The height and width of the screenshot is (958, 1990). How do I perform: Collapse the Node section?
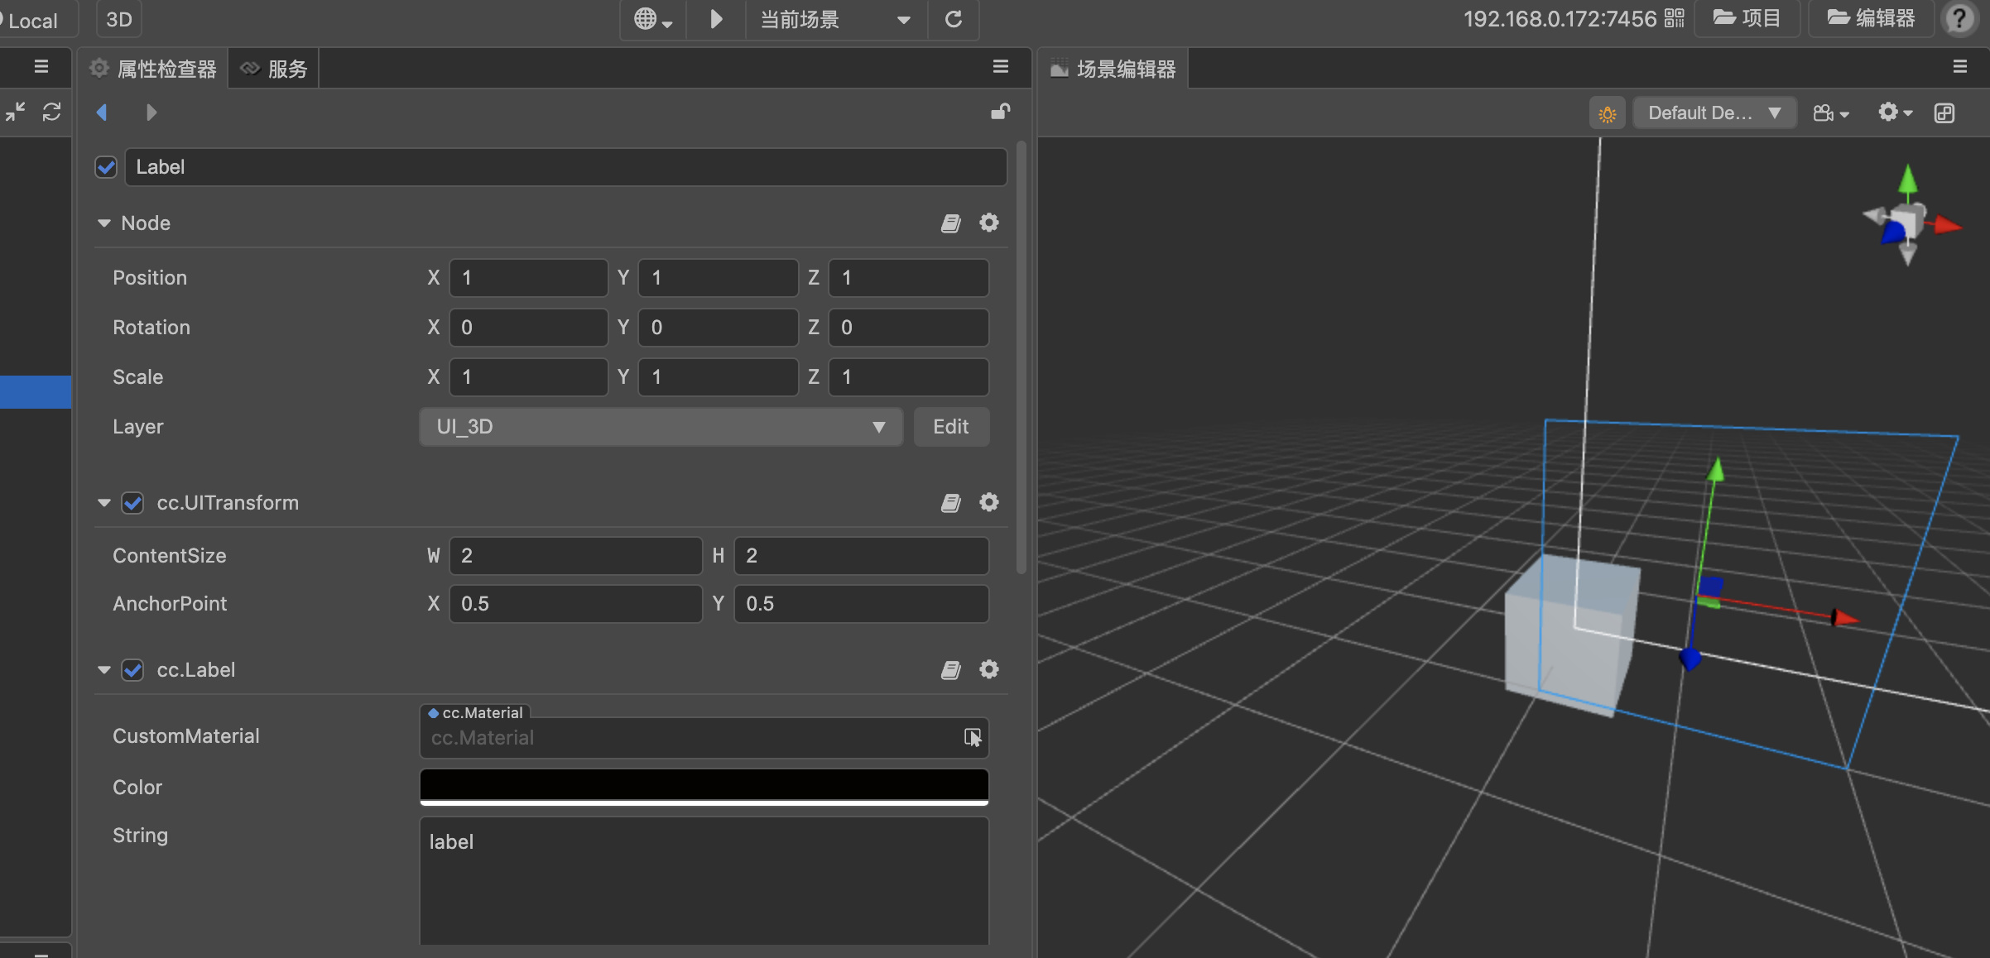104,223
